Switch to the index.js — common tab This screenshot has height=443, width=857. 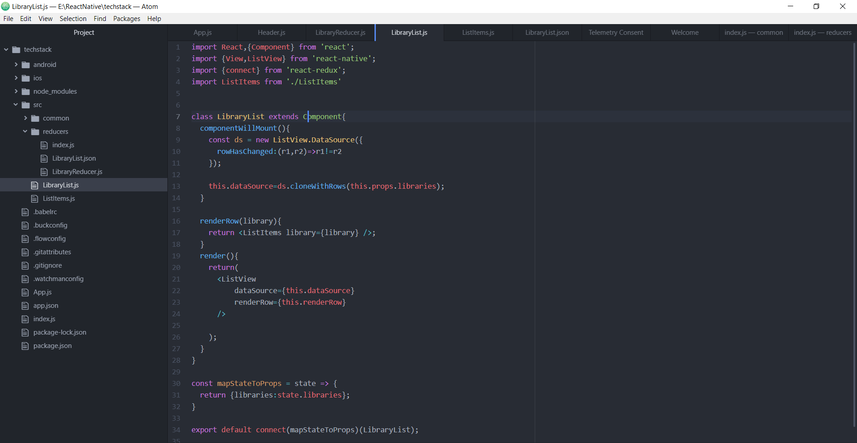click(753, 33)
